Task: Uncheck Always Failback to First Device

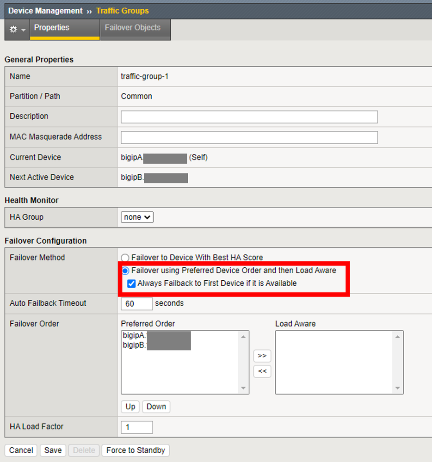Action: pos(131,283)
